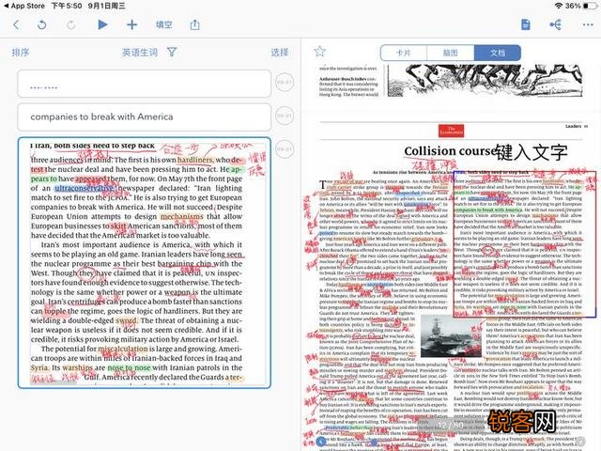
Task: Tap highlighted phrase 'nose to nose' in card
Action: [129, 367]
